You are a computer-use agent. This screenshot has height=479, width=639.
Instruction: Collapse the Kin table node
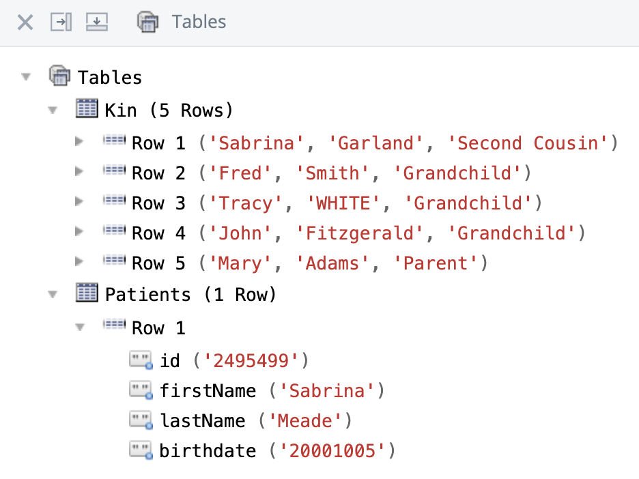point(53,109)
